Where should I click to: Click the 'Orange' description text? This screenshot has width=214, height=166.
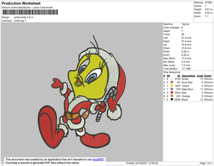[186, 96]
